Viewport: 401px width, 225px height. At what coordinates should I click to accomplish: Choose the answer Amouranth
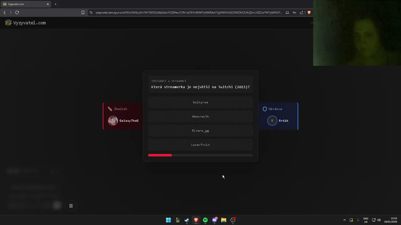click(200, 117)
